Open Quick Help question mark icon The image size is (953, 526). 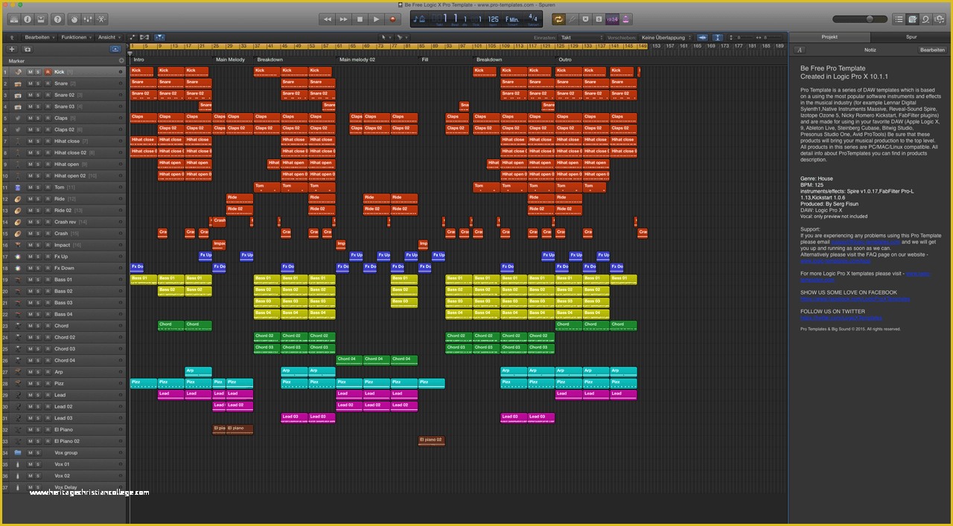[57, 19]
